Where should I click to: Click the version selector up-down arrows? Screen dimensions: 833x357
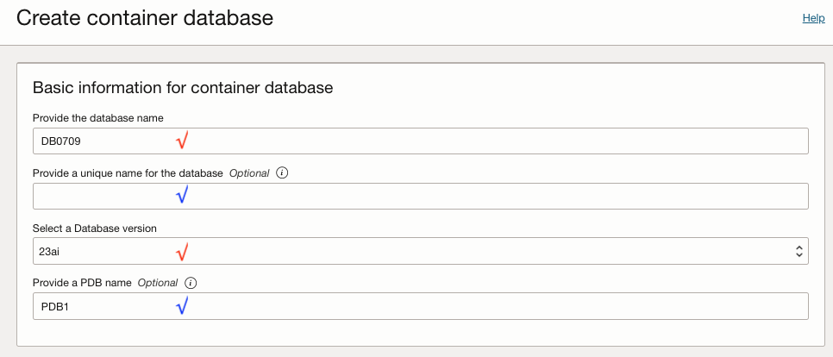(799, 251)
